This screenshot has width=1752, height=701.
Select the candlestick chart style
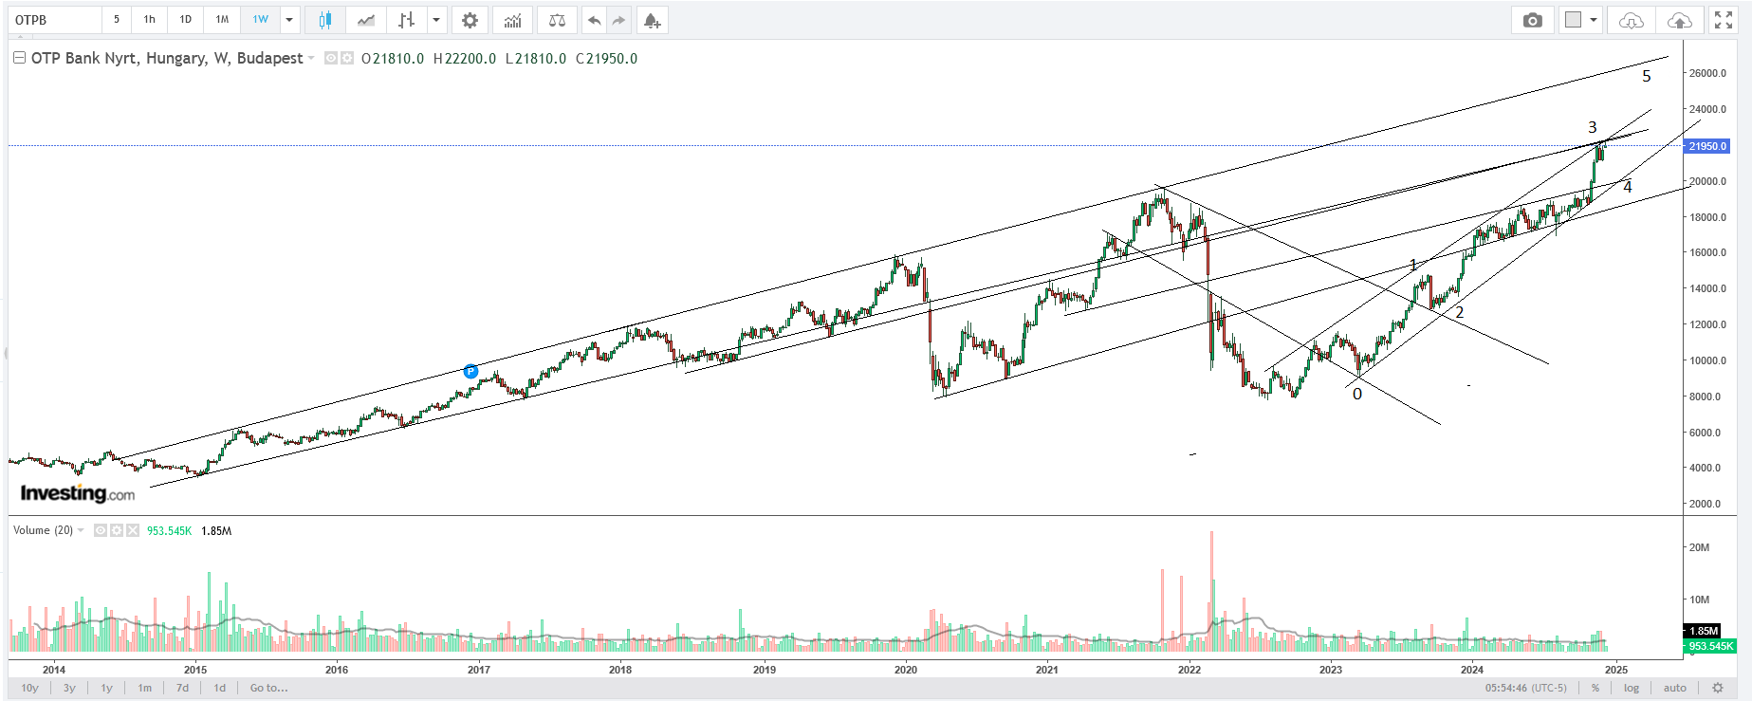[x=325, y=20]
